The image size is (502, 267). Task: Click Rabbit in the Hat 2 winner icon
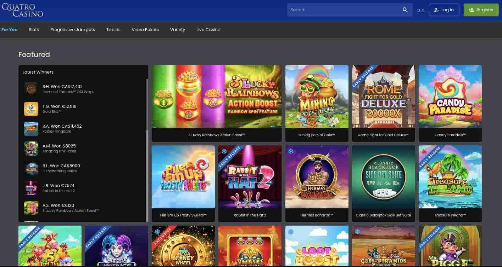[31, 188]
